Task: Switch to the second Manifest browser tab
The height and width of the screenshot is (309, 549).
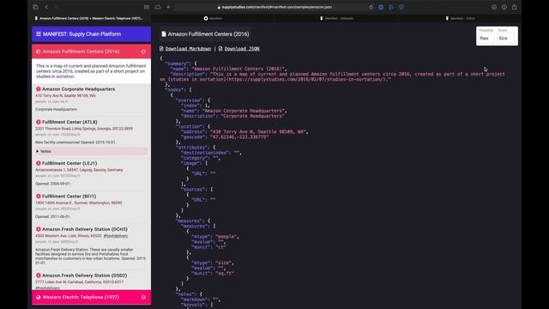Action: point(213,18)
